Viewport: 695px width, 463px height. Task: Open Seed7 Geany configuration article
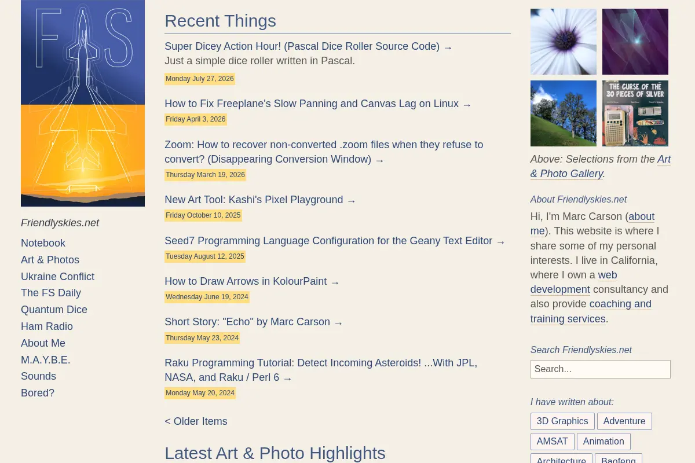point(335,241)
